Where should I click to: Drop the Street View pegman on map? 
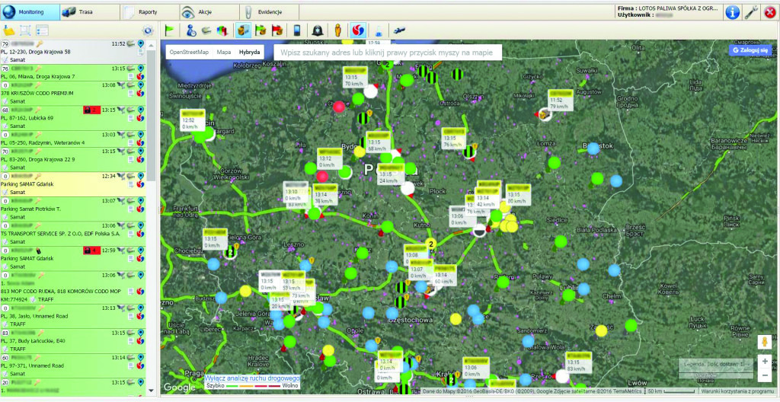764,342
